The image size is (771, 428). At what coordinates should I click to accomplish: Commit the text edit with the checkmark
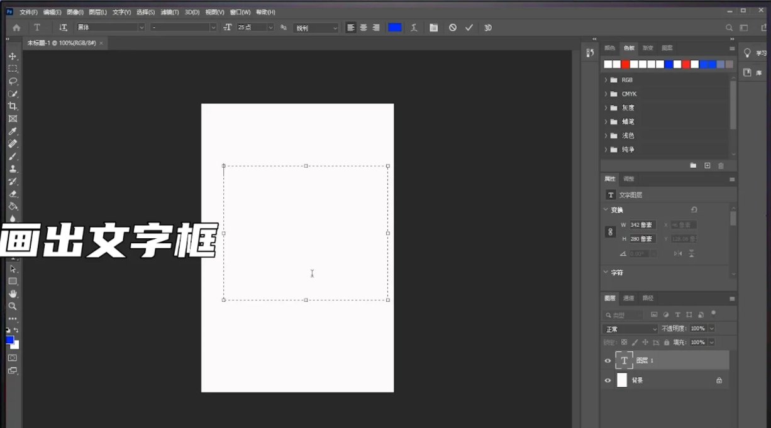[469, 28]
